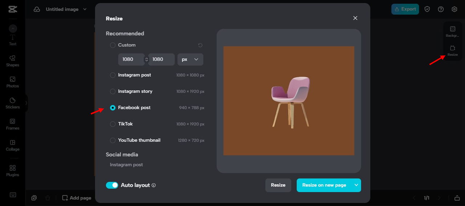Reset custom size with the undo icon
Image resolution: width=465 pixels, height=206 pixels.
click(200, 45)
